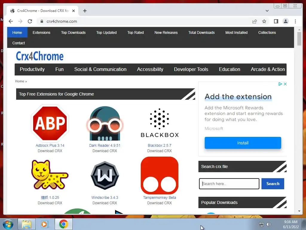The height and width of the screenshot is (230, 306).
Task: Open File Explorer from taskbar
Action: [27, 224]
